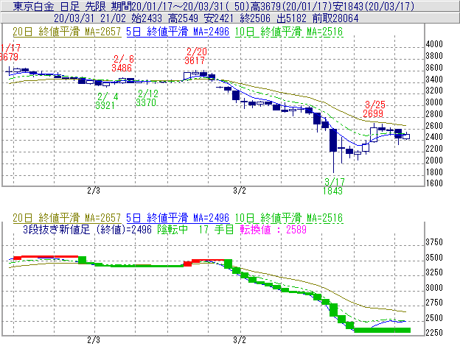The image size is (460, 349).
Task: Click the final green bar in lower chart
Action: coord(383,331)
